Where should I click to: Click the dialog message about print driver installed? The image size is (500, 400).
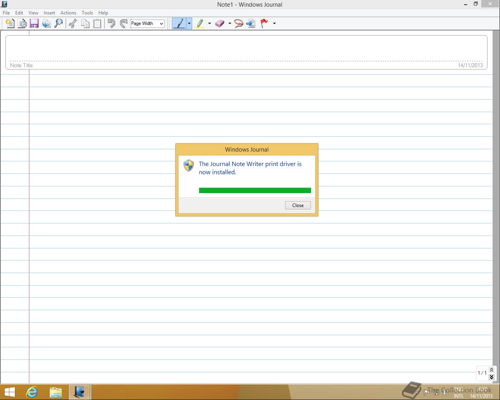coord(250,168)
